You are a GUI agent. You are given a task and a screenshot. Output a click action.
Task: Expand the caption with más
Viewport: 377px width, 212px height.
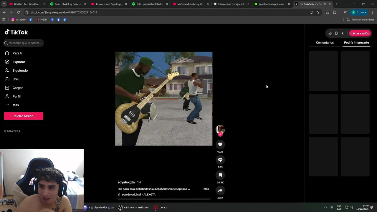click(206, 189)
